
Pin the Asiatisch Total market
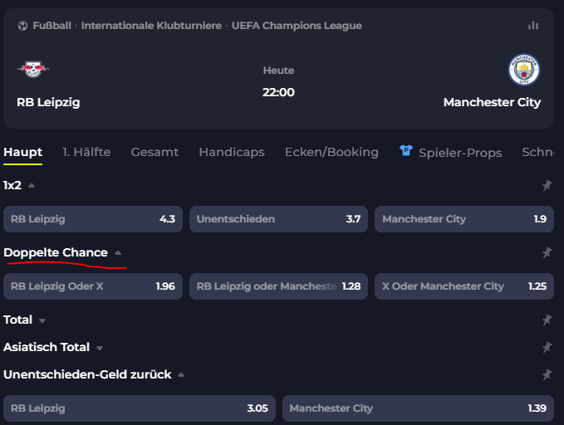547,347
